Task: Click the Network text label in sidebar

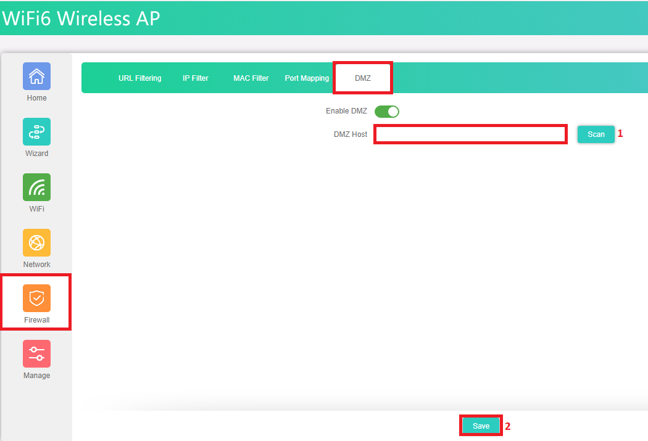Action: (x=36, y=265)
